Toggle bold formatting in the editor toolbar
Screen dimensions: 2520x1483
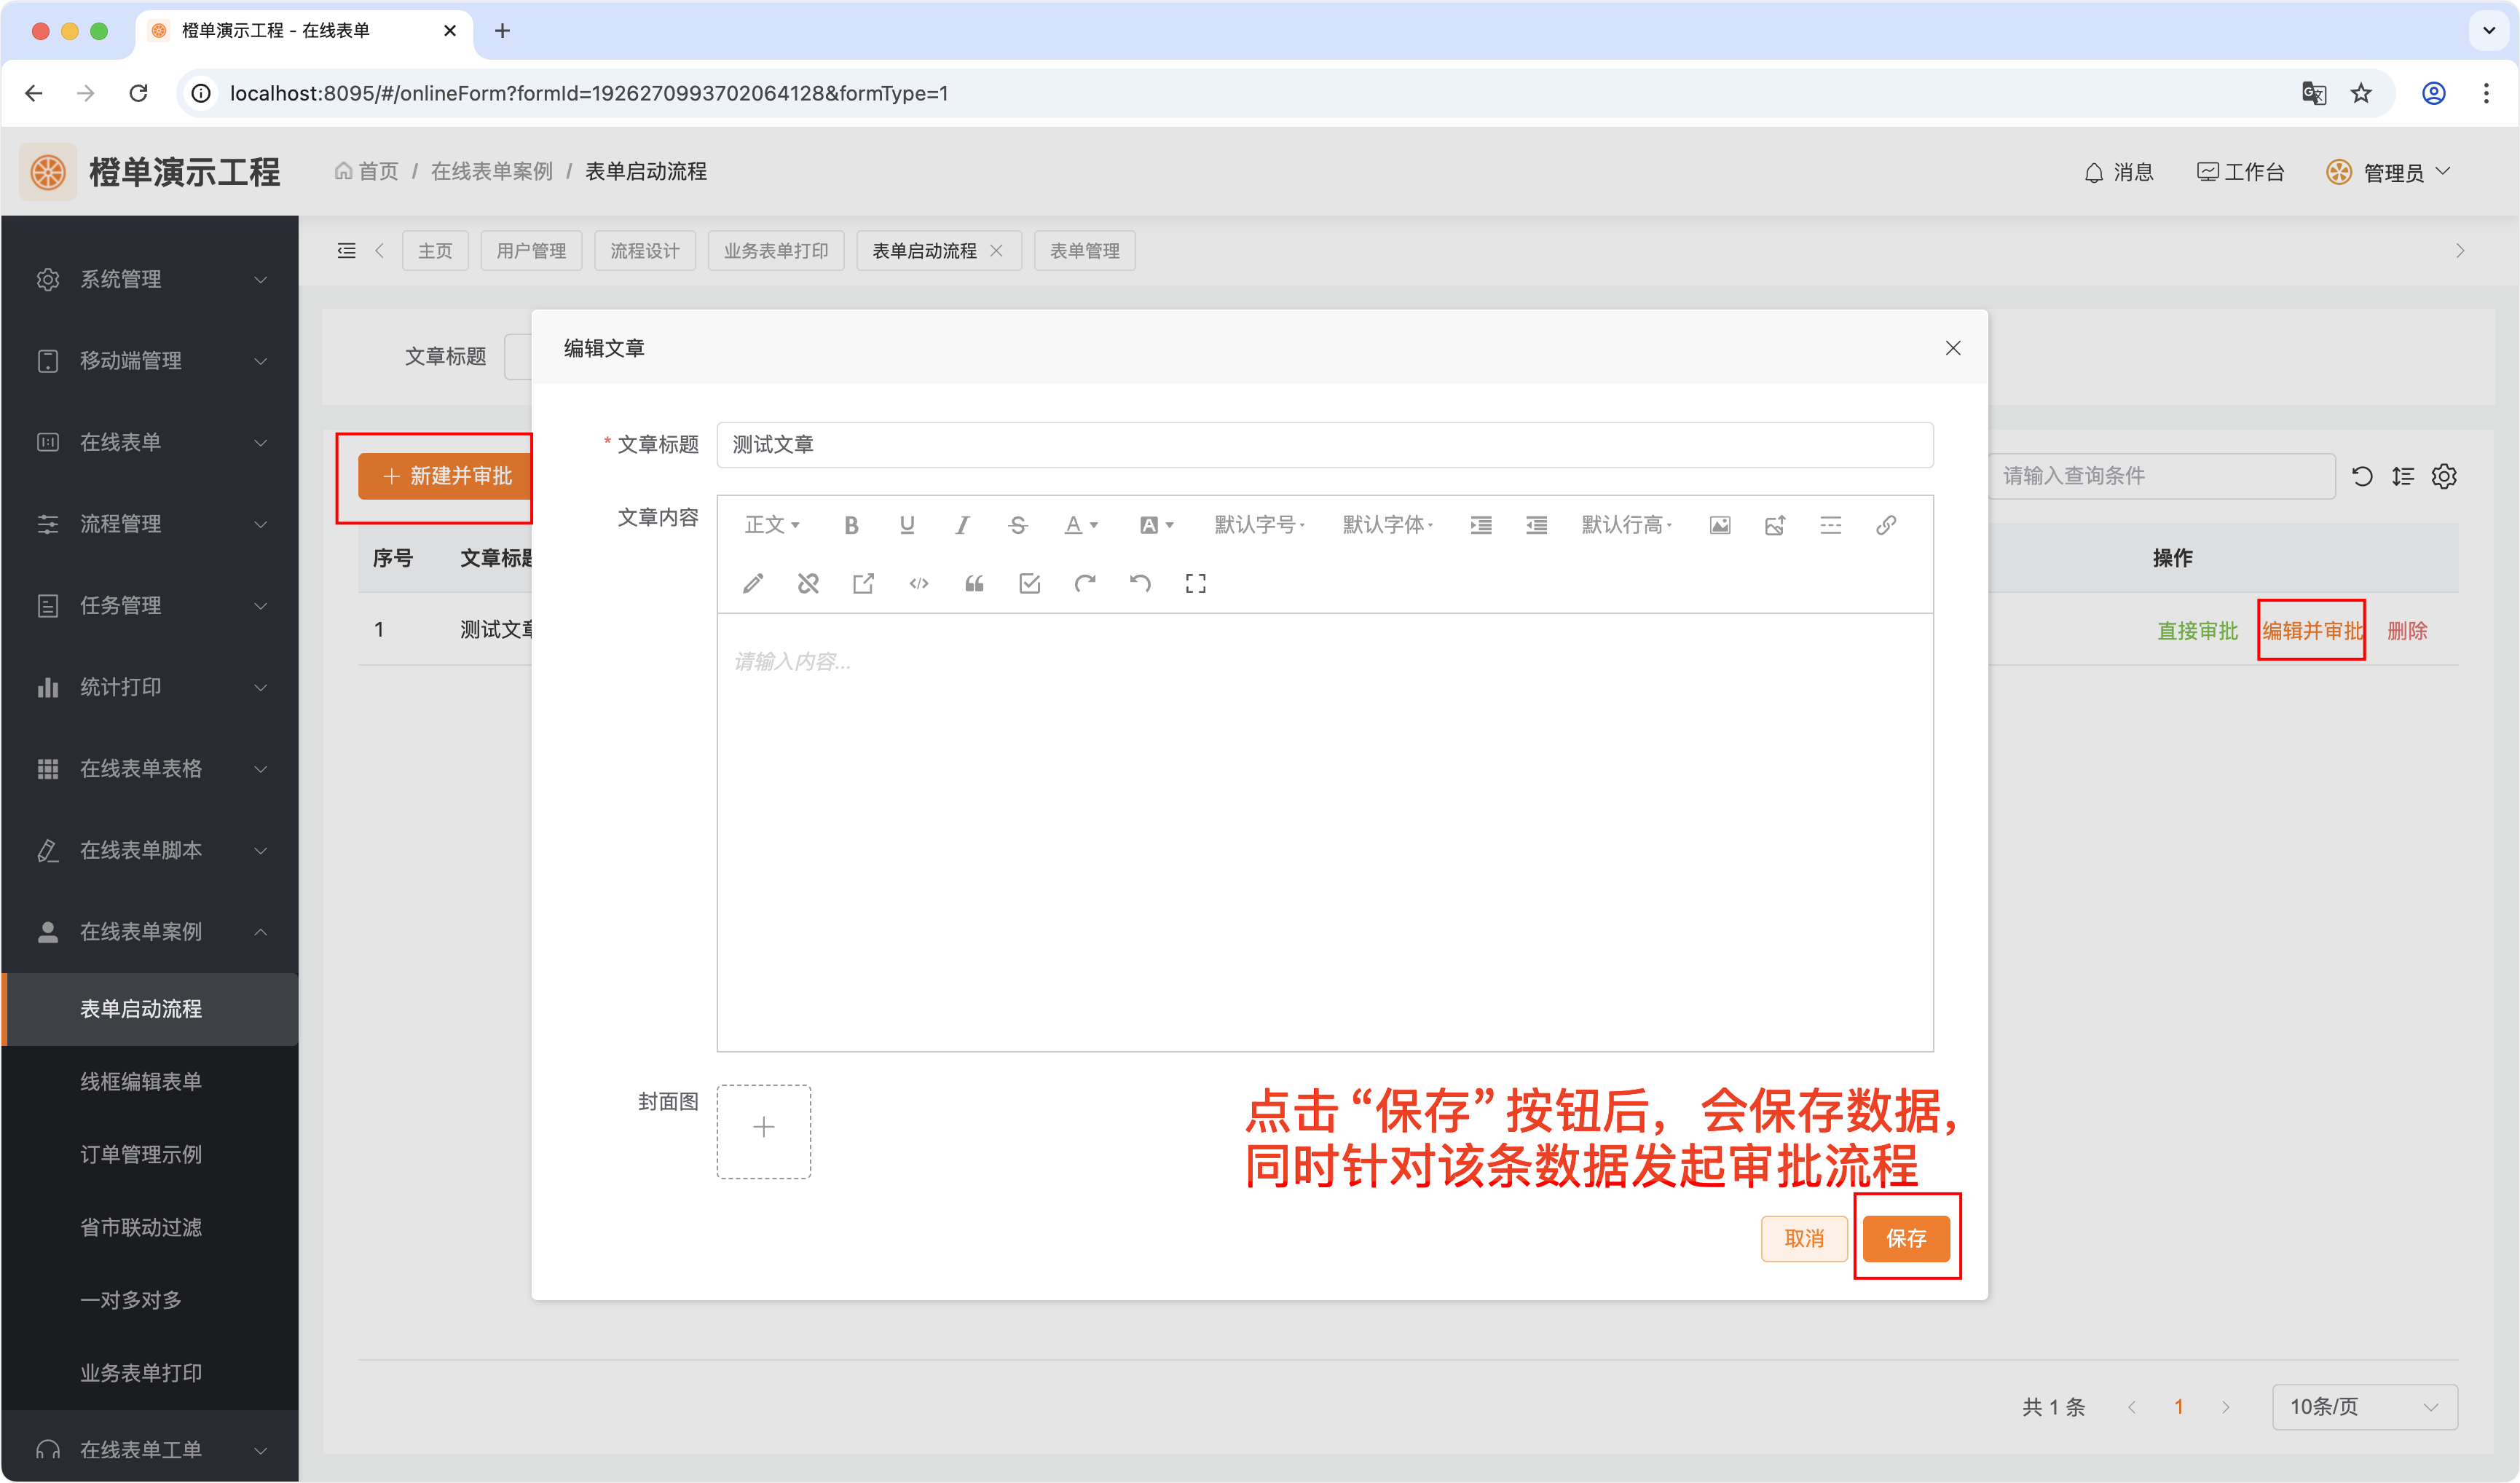pyautogui.click(x=851, y=525)
